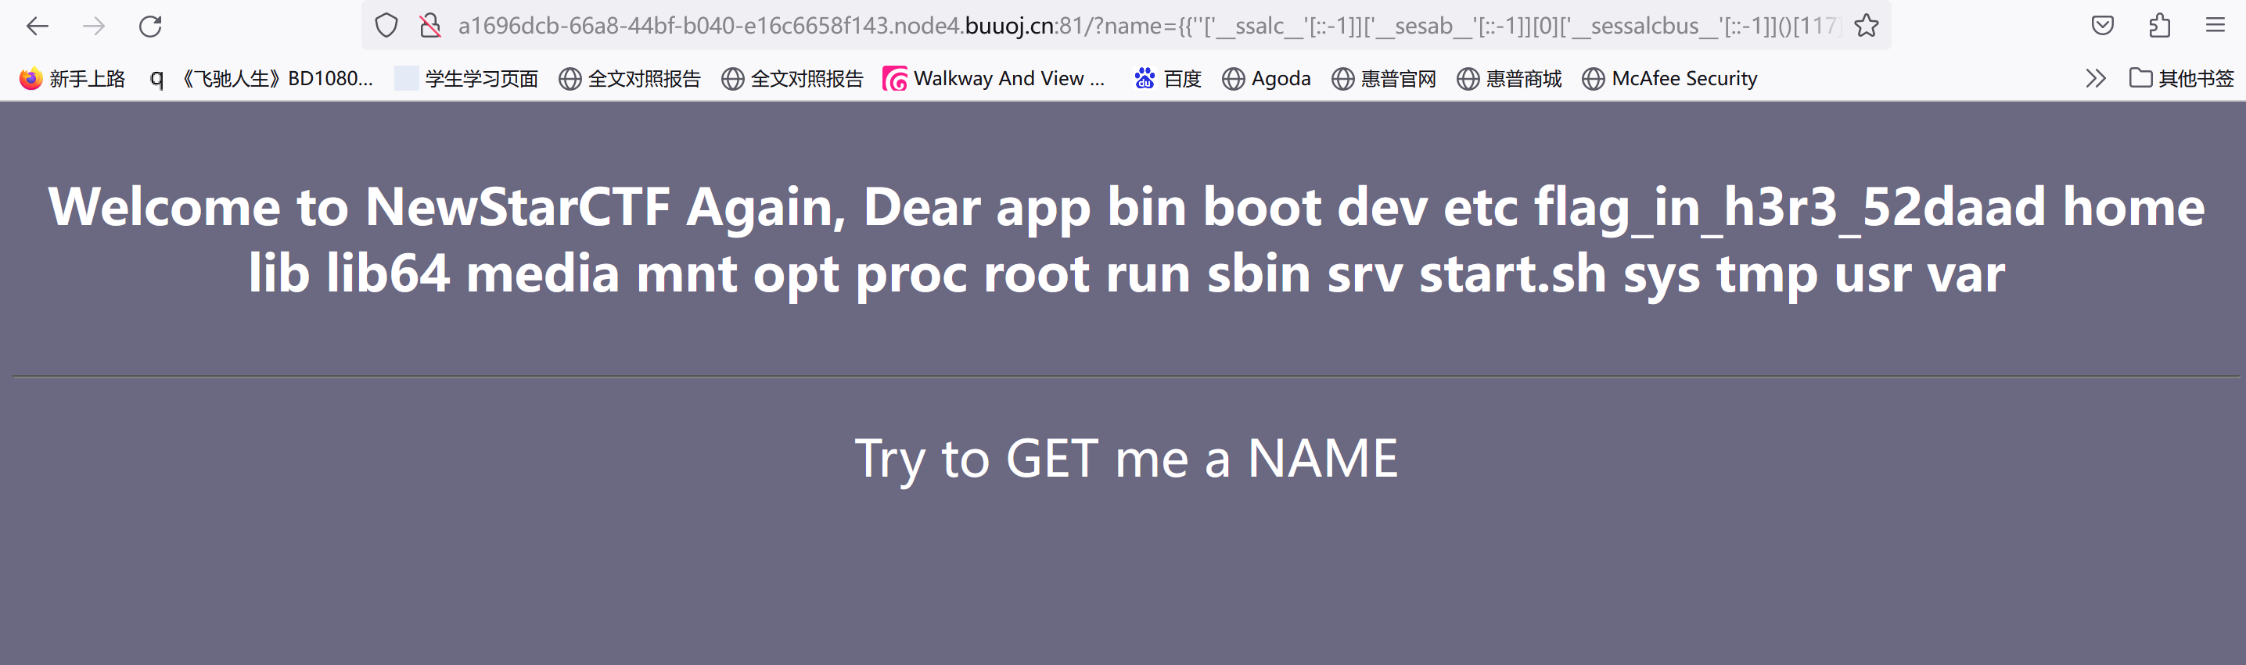Open the 《飞驰人生》BD1080 bookmark
Image resolution: width=2246 pixels, height=665 pixels.
(262, 78)
